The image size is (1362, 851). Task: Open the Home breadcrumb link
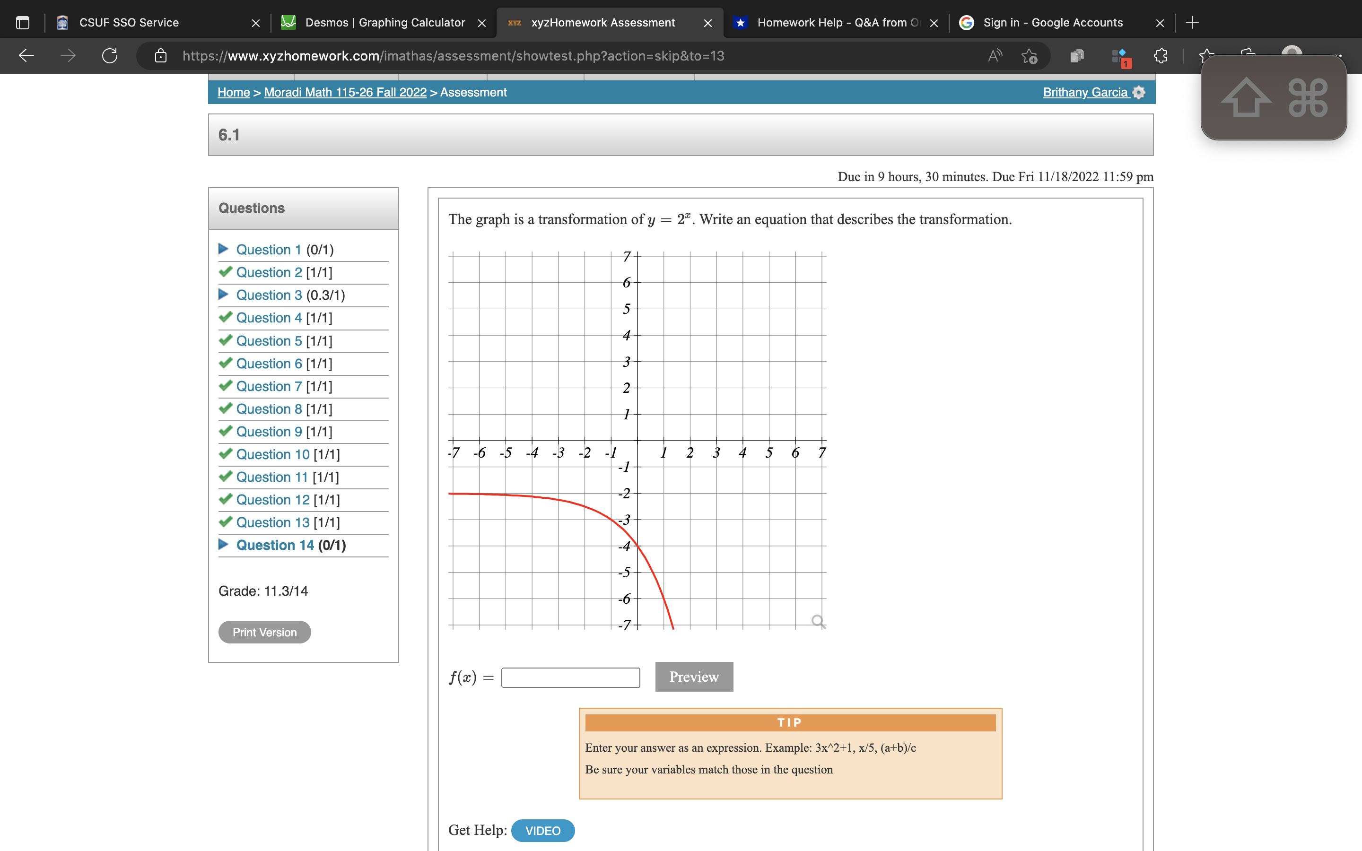click(x=233, y=92)
